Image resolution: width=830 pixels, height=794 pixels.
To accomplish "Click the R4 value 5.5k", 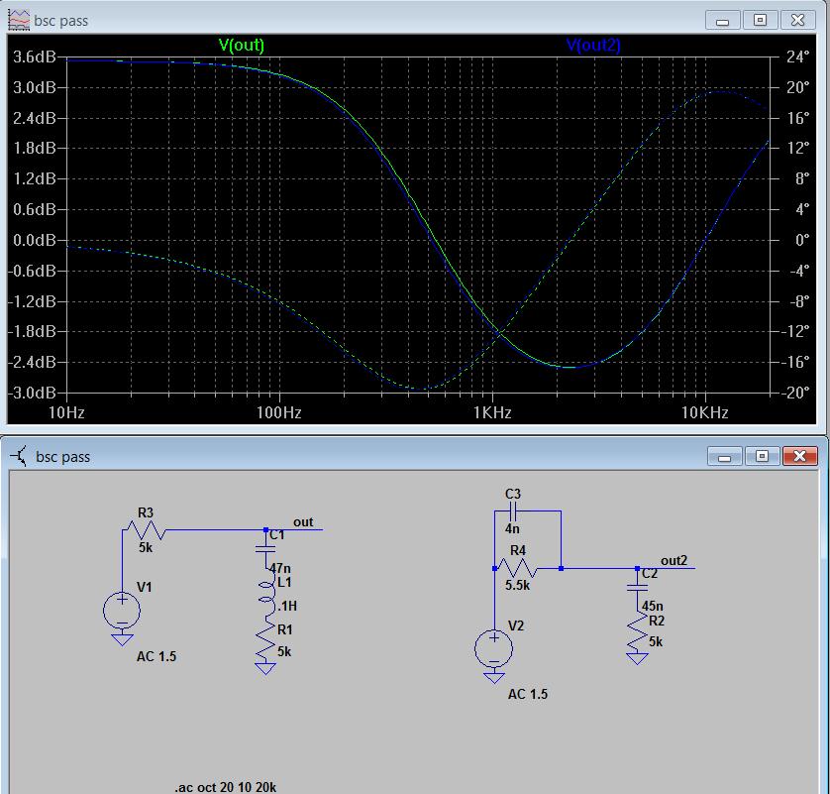I will tap(517, 585).
